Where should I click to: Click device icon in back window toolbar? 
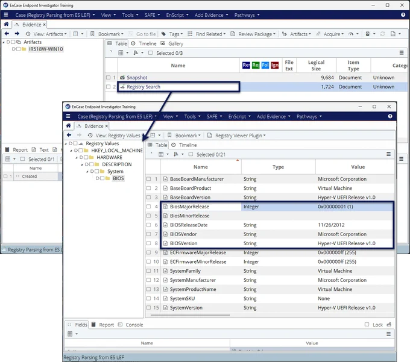[x=368, y=34]
